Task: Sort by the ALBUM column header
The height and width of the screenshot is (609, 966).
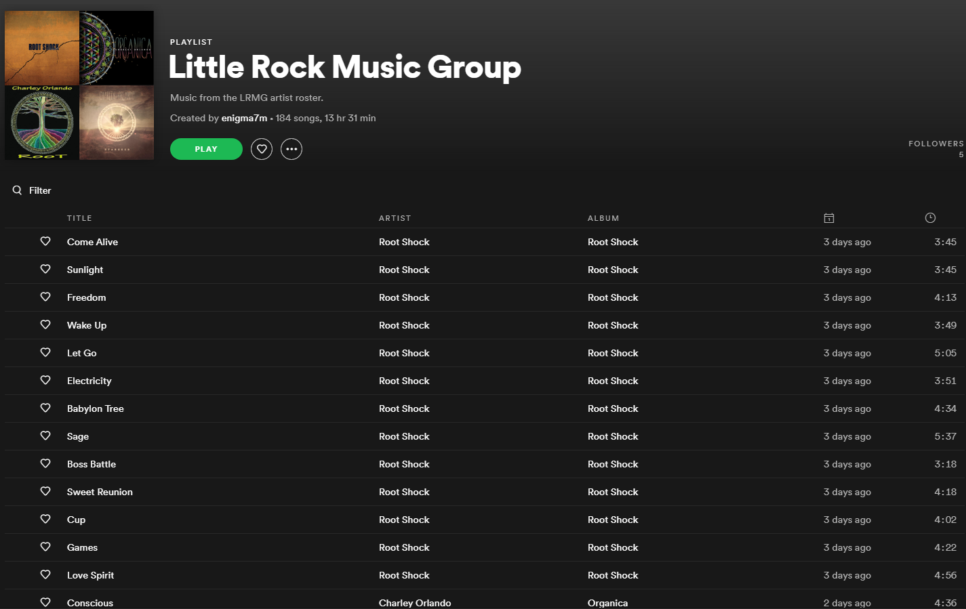Action: coord(603,218)
